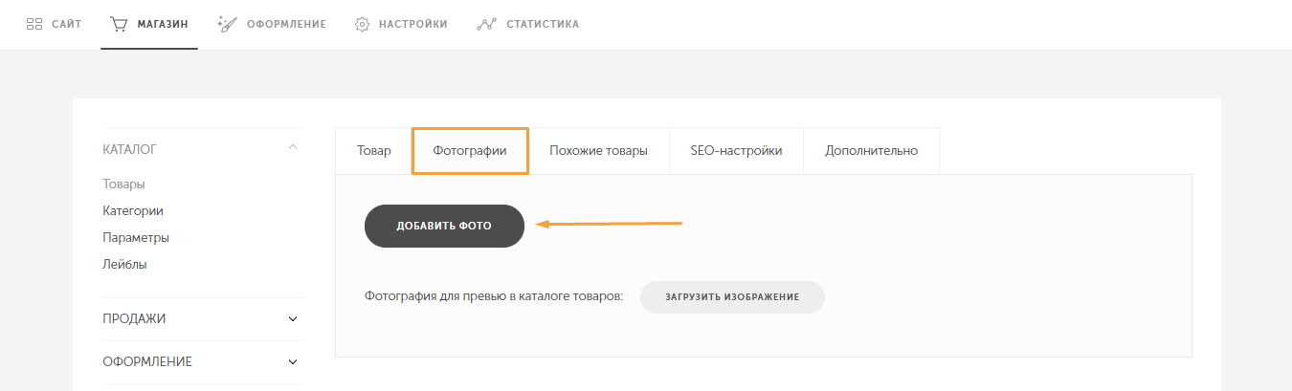Click the grid icon beside Сайт
The height and width of the screenshot is (391, 1292).
[33, 24]
